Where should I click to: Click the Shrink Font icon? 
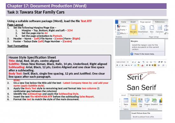[135, 62]
